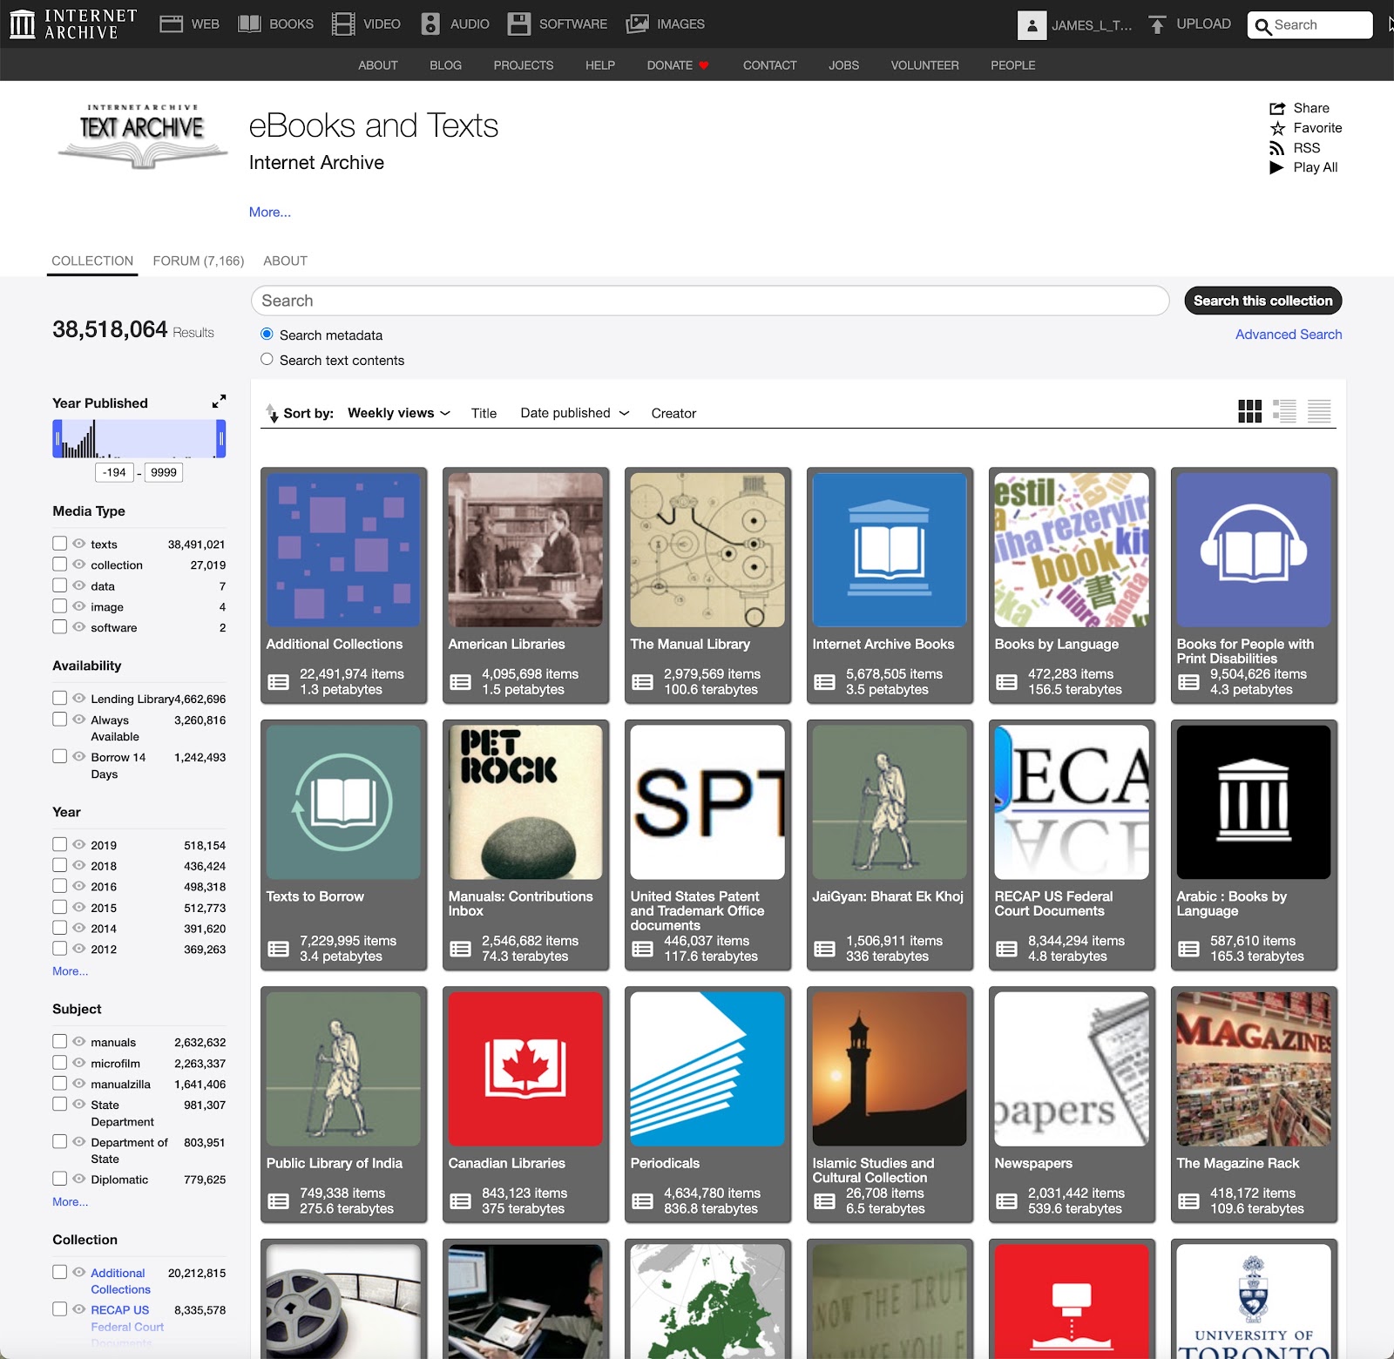
Task: Check the Always Available checkbox
Action: point(59,719)
